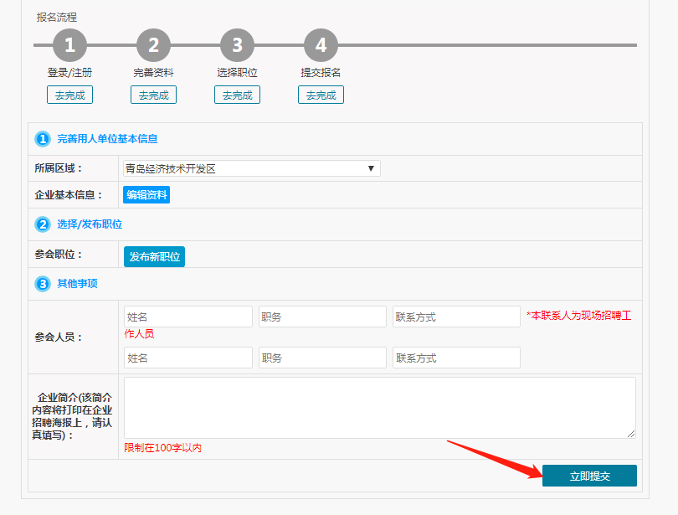Click inside the 企业简介 text area
The width and height of the screenshot is (678, 515).
[379, 407]
